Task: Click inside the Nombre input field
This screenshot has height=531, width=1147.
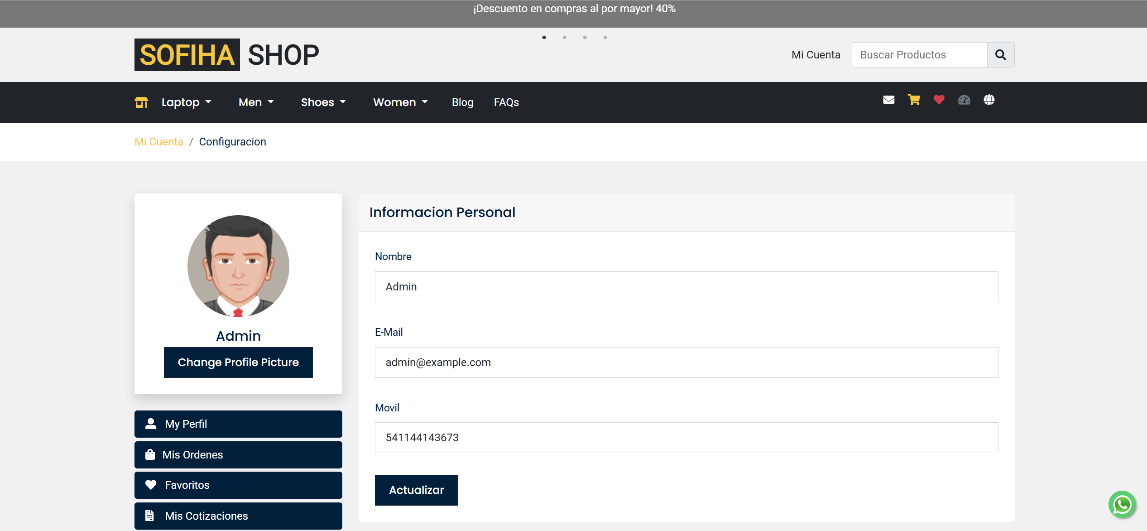Action: pos(686,286)
